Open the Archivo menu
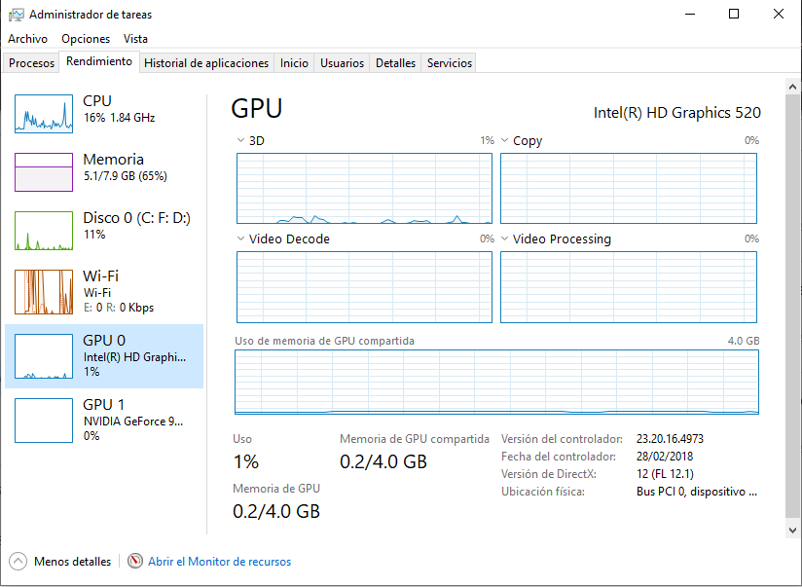Viewport: 802px width, 587px height. 27,39
